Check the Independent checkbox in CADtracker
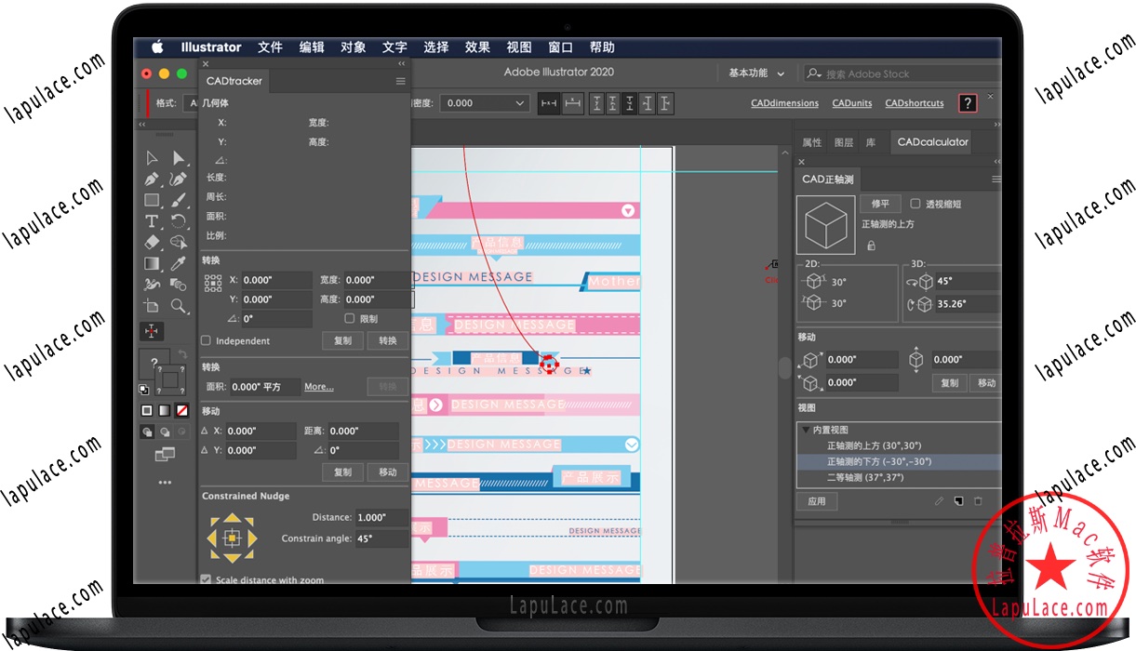This screenshot has width=1136, height=651. (x=206, y=340)
